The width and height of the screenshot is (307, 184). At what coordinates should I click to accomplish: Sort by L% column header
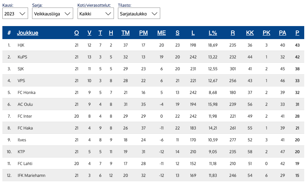pos(212,33)
